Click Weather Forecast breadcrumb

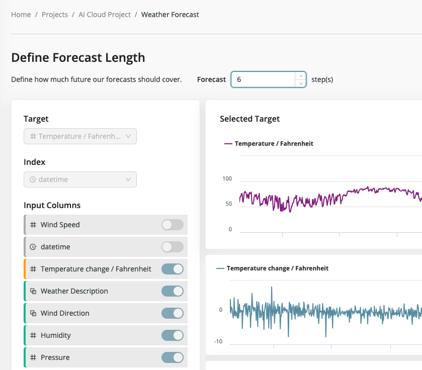tap(170, 15)
